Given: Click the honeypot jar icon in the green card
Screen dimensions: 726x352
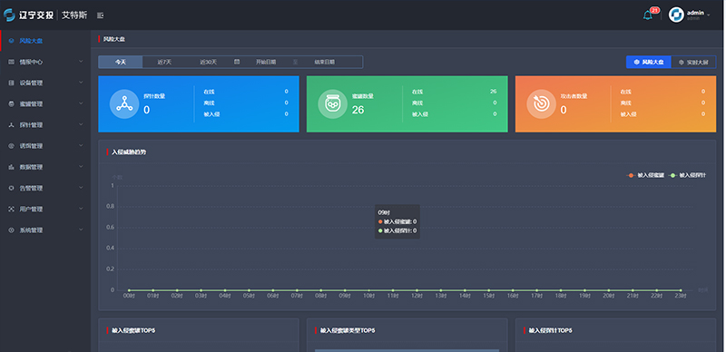Looking at the screenshot, I should click(x=332, y=104).
